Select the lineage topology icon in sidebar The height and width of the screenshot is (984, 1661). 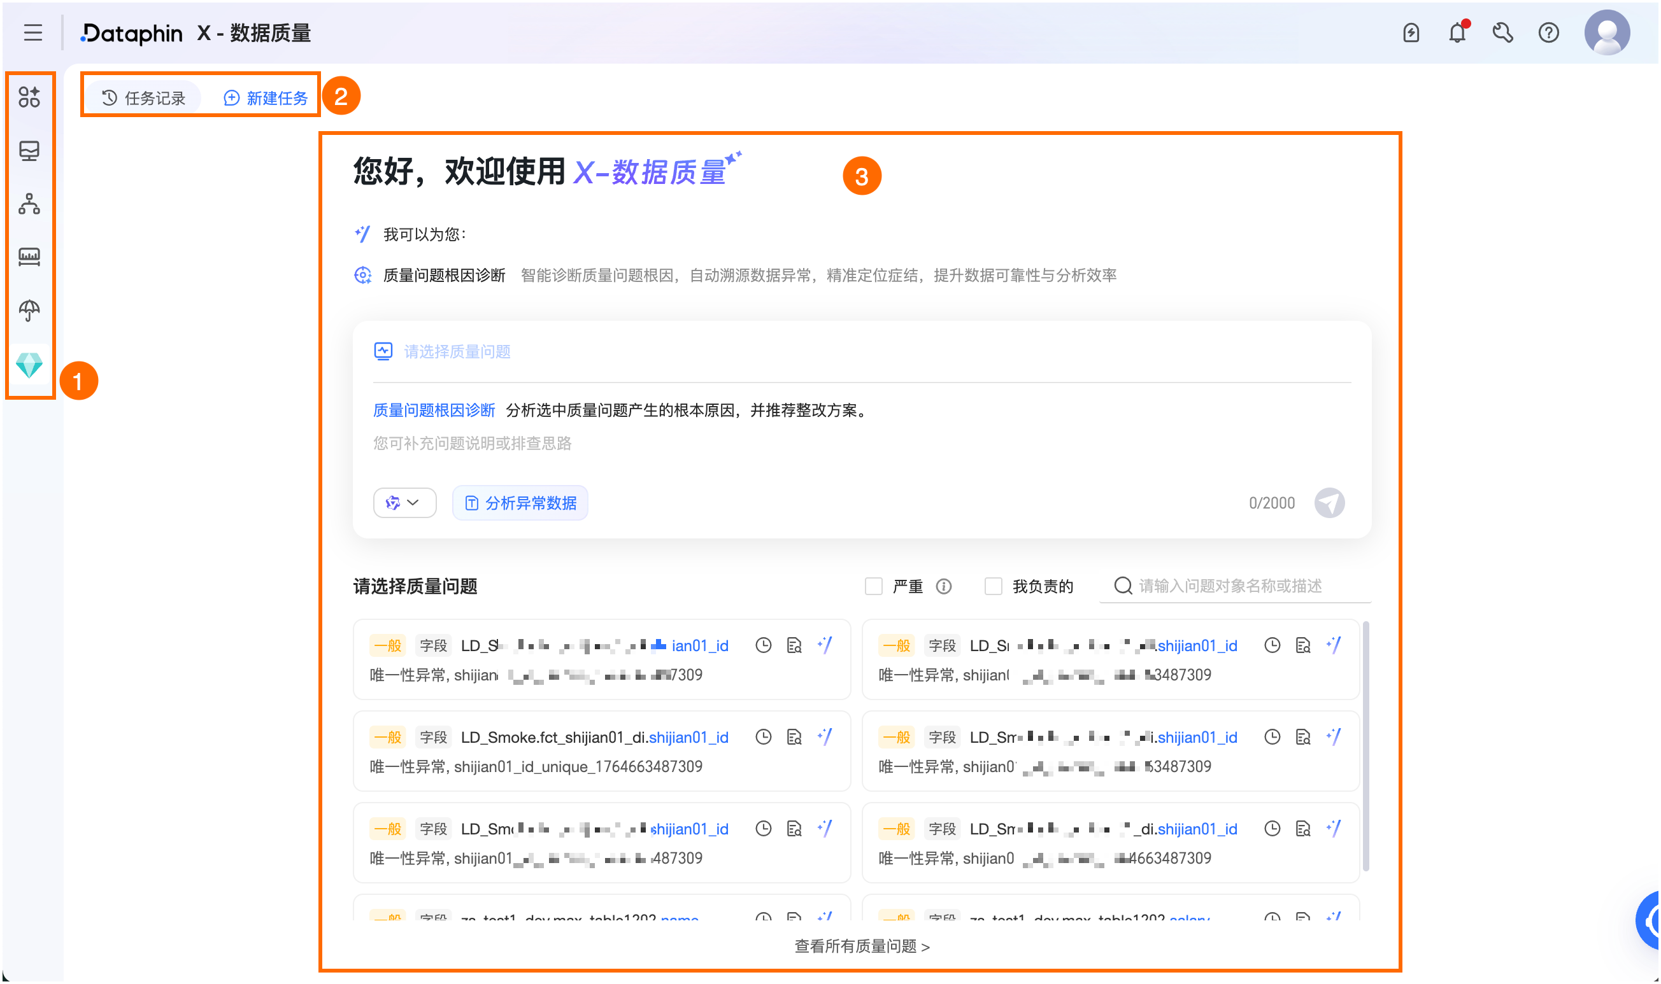[x=30, y=204]
